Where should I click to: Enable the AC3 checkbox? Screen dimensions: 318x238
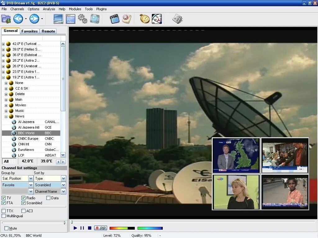point(23,211)
